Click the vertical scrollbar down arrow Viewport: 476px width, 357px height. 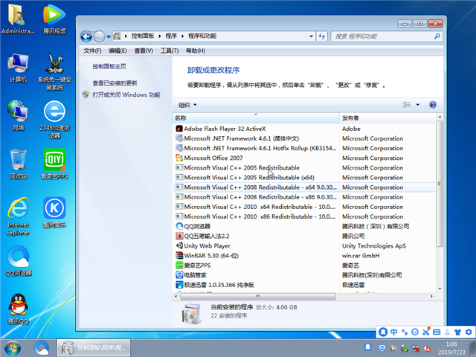click(440, 289)
